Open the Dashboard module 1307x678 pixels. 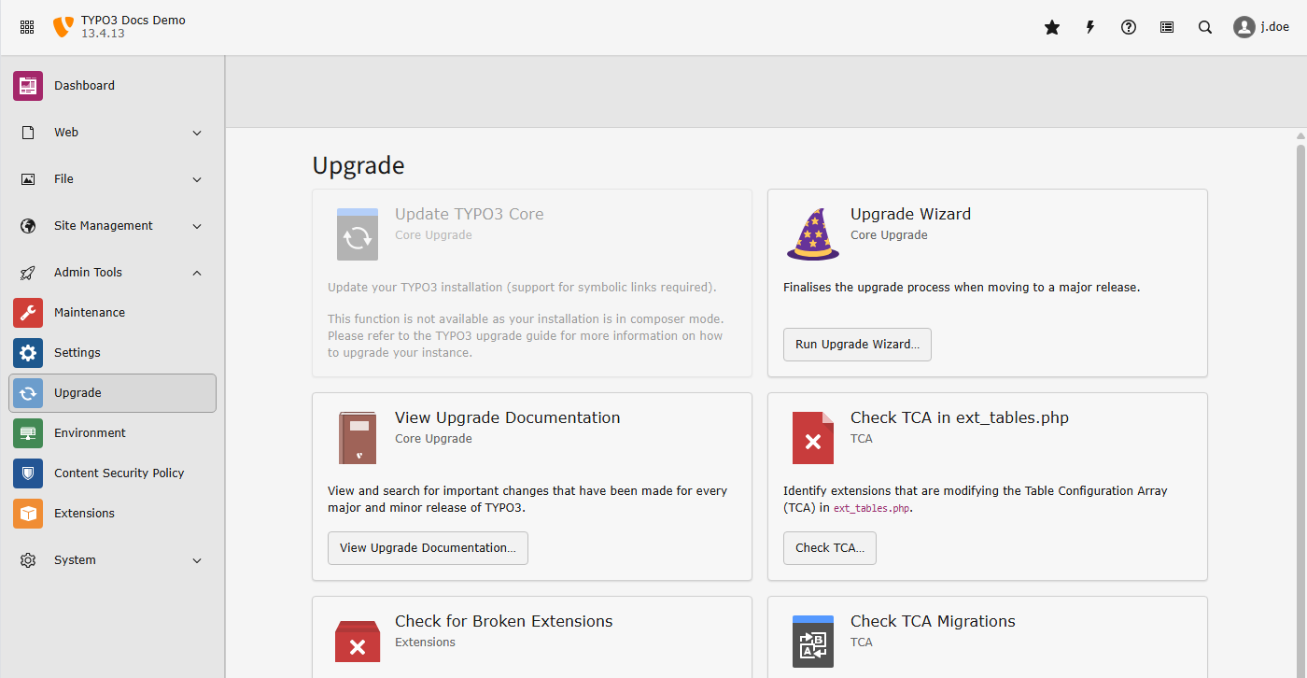113,85
